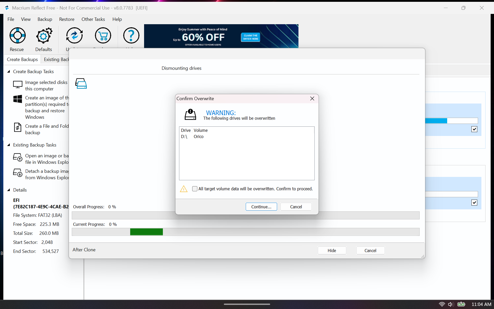Screen dimensions: 494x309
Task: Click the End Sector 534,527 value
Action: click(x=50, y=251)
